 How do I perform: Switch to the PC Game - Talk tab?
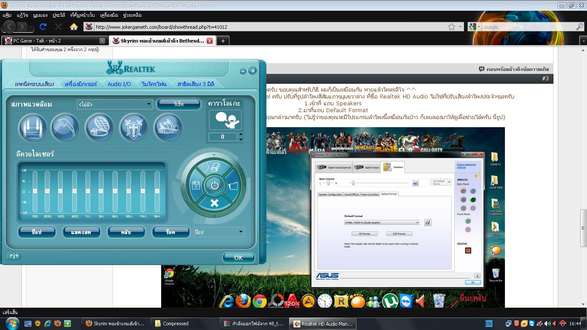coord(55,41)
